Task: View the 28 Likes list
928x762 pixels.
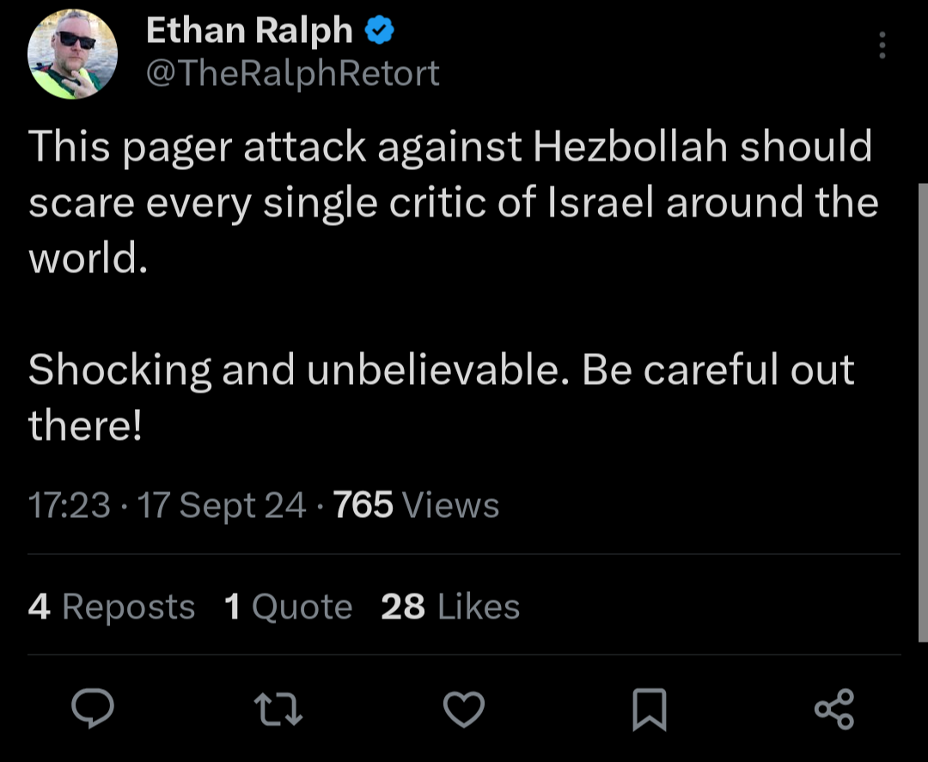Action: (450, 607)
